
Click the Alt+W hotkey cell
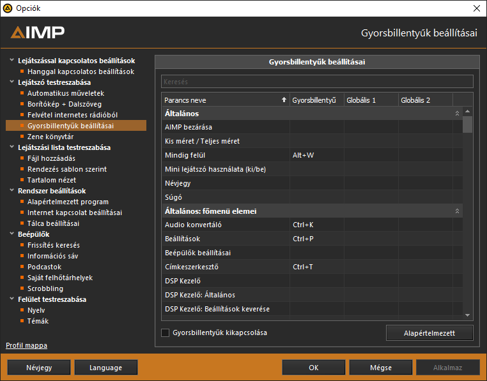click(x=317, y=155)
